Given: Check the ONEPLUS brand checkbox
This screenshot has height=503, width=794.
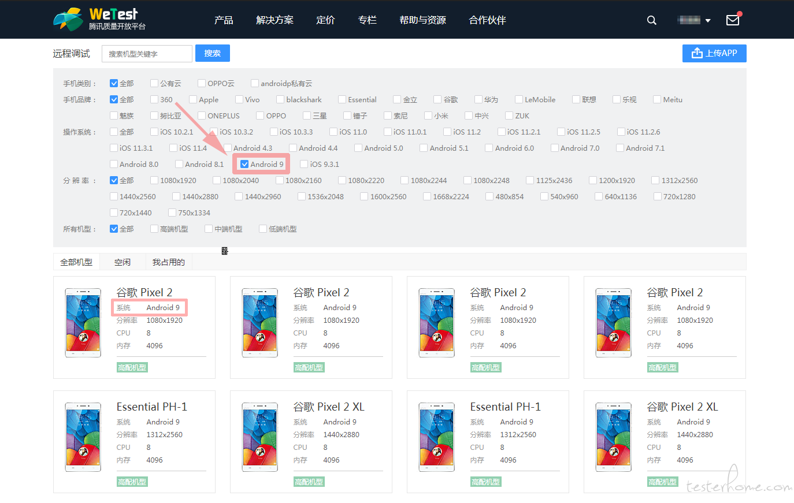Looking at the screenshot, I should (x=202, y=115).
